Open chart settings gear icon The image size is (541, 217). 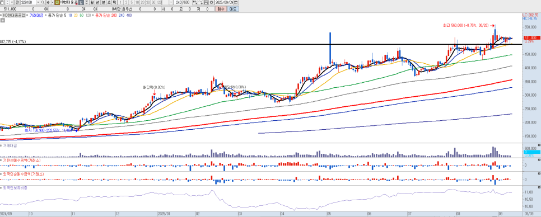coord(212,2)
